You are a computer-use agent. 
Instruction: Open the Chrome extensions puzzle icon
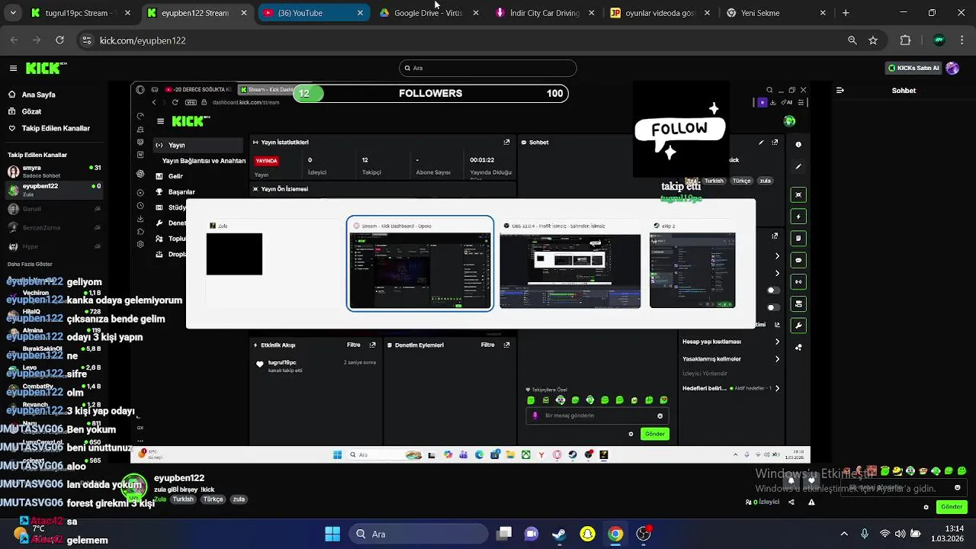906,40
